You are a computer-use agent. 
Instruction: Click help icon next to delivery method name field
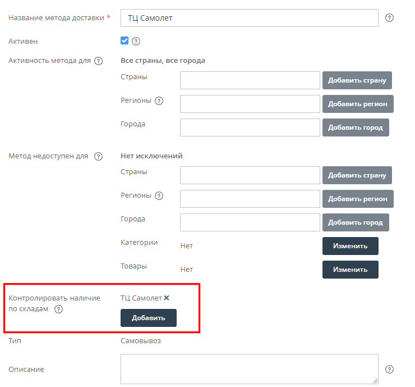[x=390, y=18]
